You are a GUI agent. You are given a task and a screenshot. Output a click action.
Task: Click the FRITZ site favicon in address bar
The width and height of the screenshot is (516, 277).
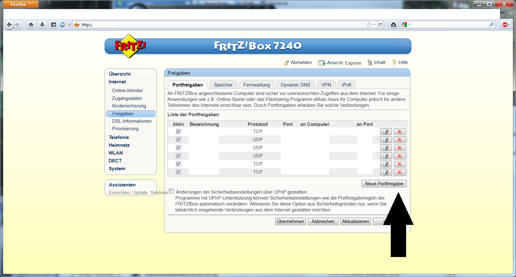click(77, 25)
